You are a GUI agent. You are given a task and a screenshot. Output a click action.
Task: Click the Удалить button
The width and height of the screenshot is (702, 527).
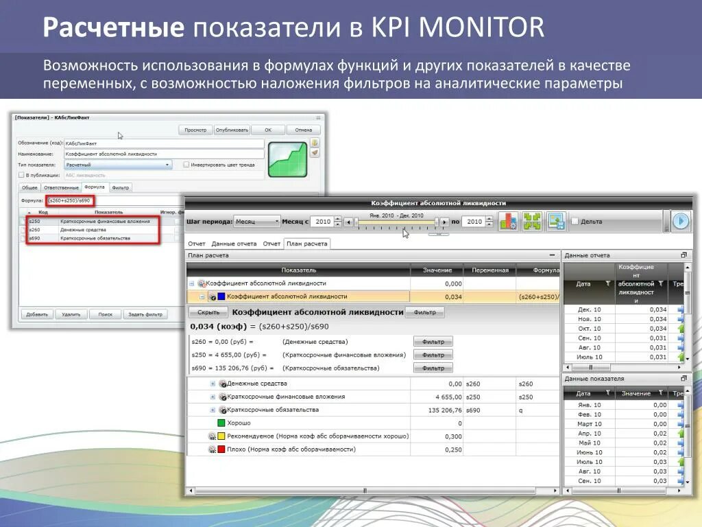click(x=71, y=314)
